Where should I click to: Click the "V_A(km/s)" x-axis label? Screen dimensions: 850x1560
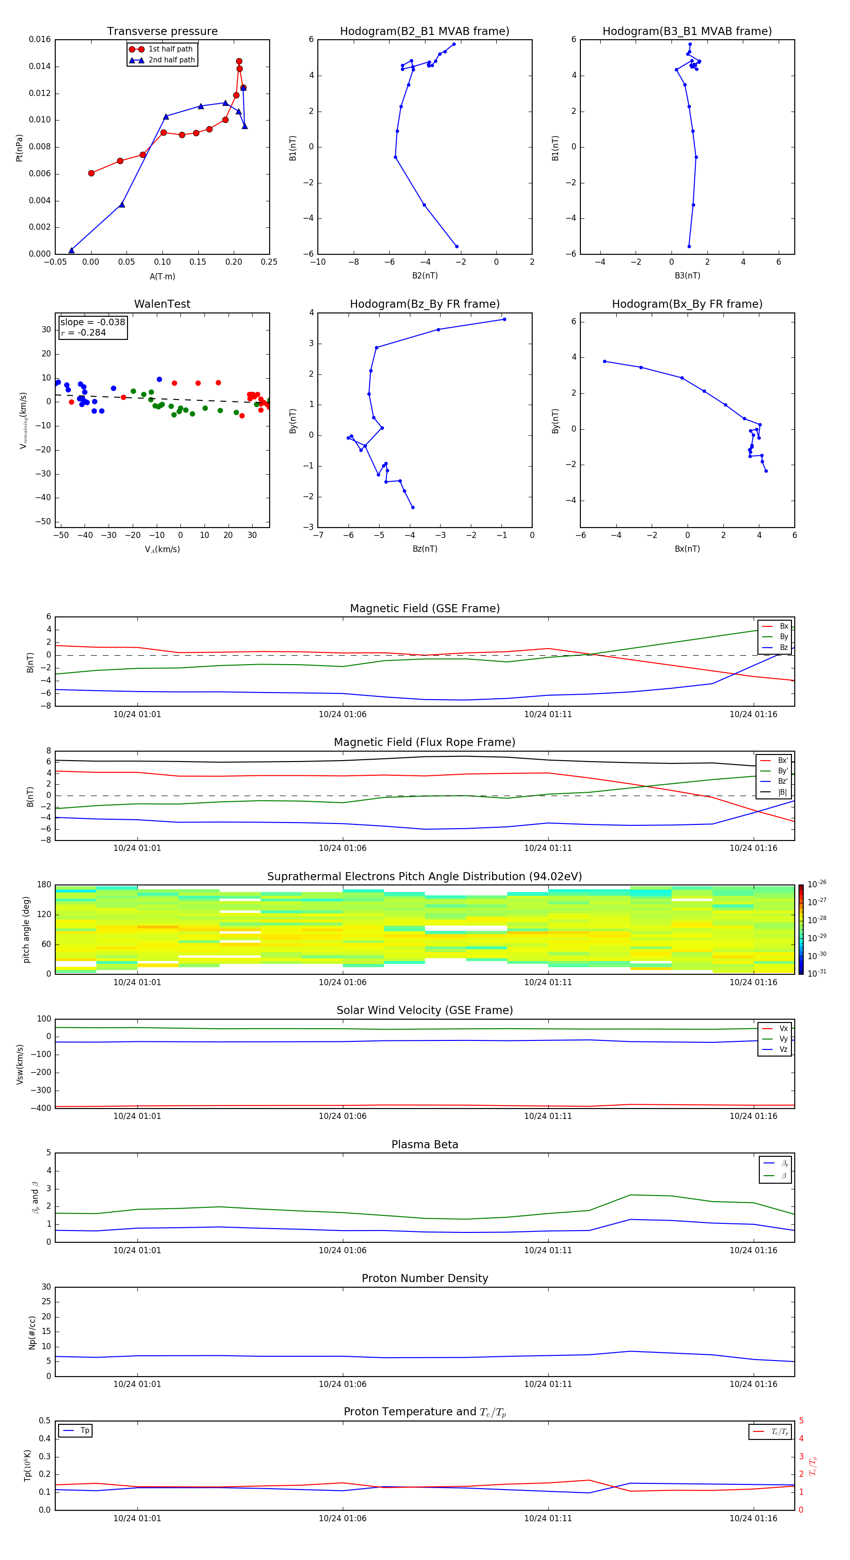tap(162, 549)
